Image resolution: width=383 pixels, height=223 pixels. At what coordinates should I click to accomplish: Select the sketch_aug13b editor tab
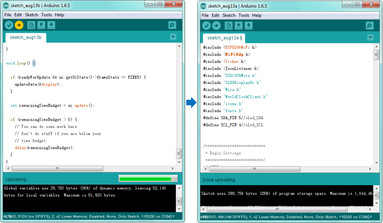coord(26,37)
